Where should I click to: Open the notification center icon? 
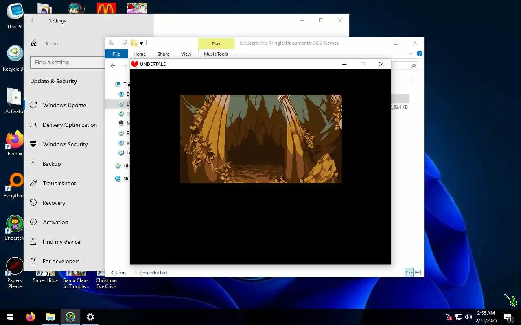tap(508, 317)
